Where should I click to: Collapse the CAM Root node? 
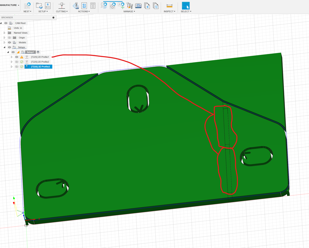[1, 23]
